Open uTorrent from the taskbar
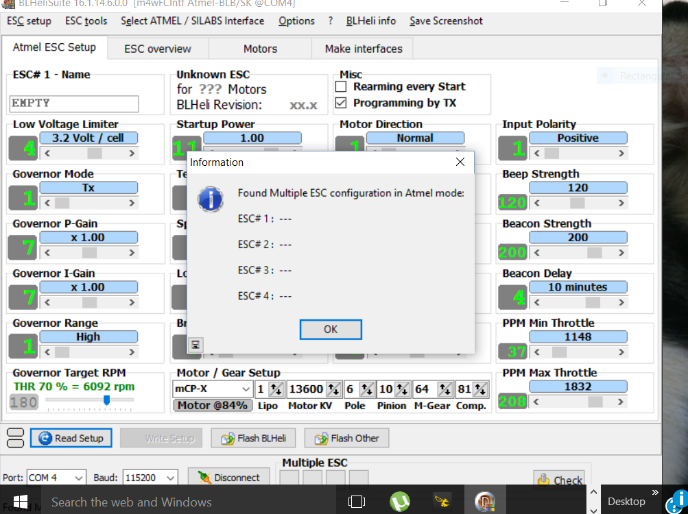Viewport: 688px width, 514px height. [x=400, y=501]
